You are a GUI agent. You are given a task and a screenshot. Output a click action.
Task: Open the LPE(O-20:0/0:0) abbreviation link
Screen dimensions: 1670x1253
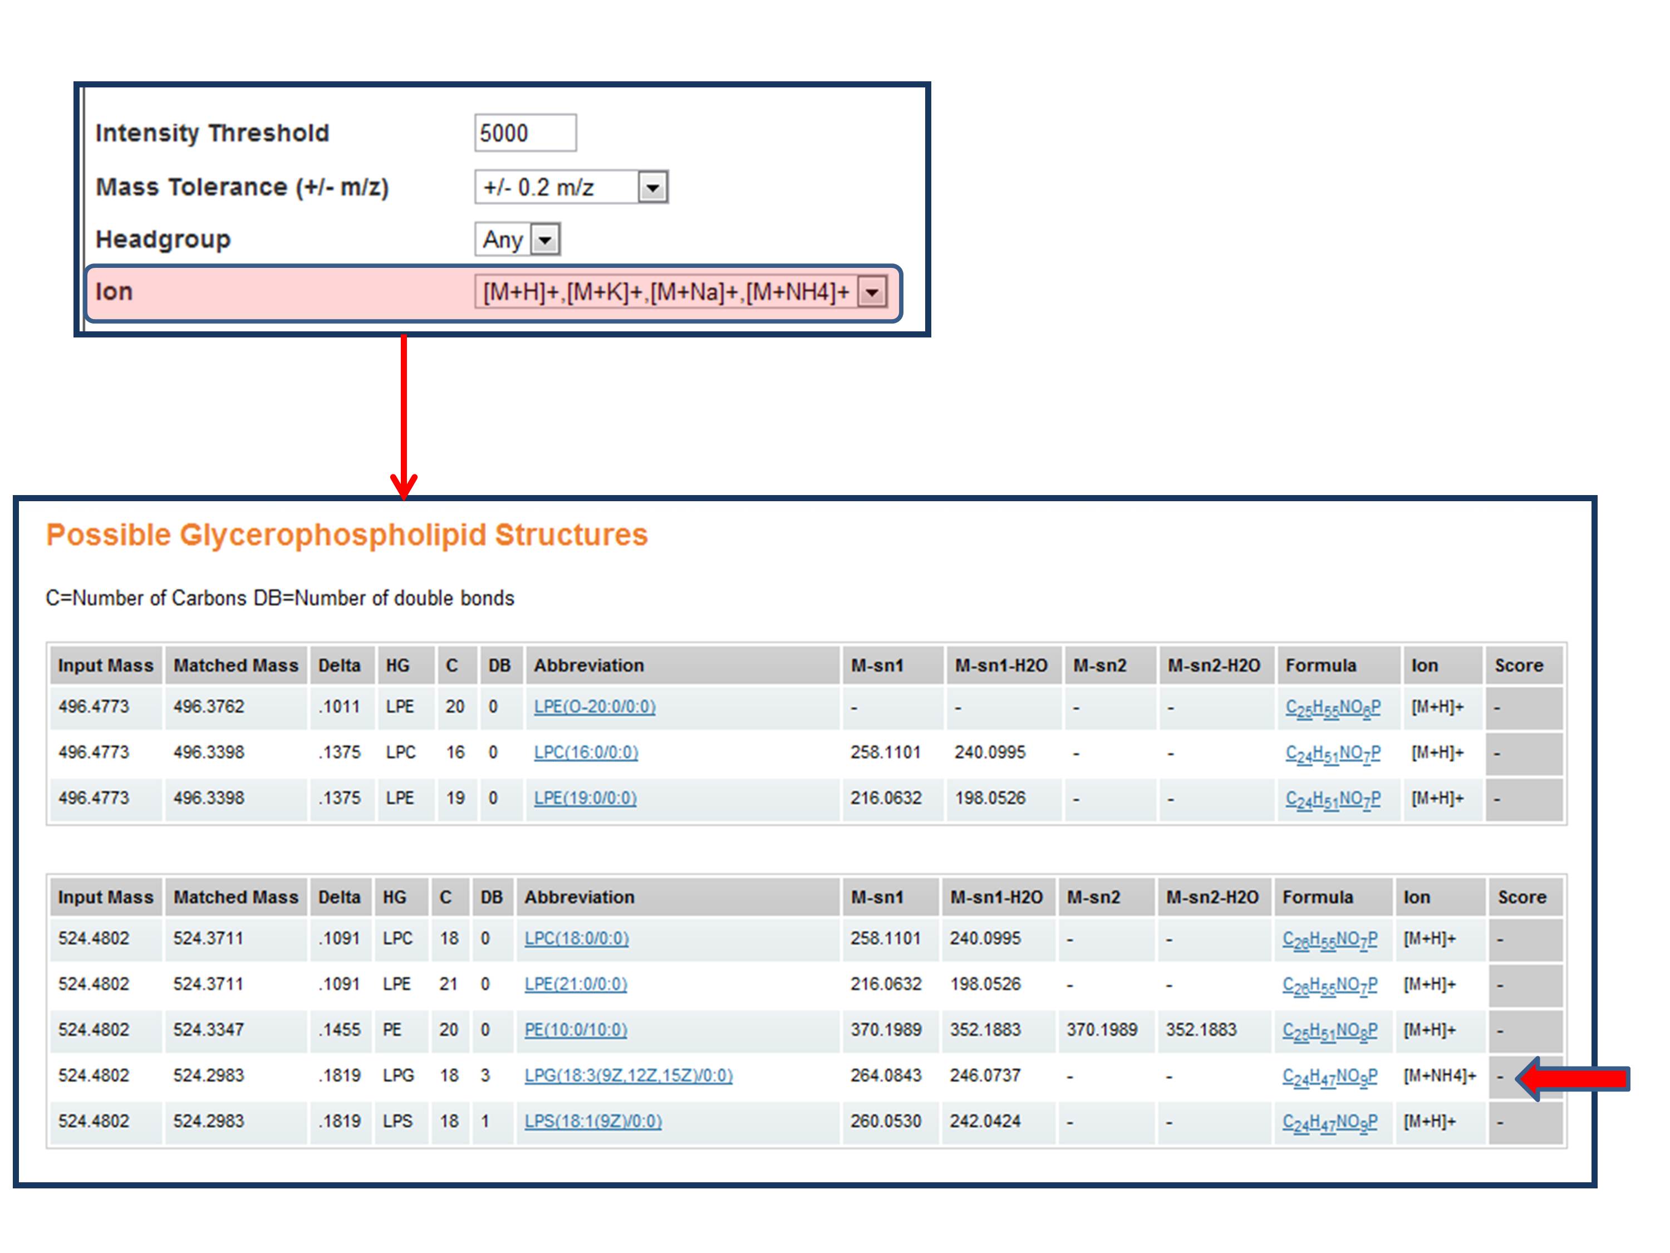click(594, 707)
